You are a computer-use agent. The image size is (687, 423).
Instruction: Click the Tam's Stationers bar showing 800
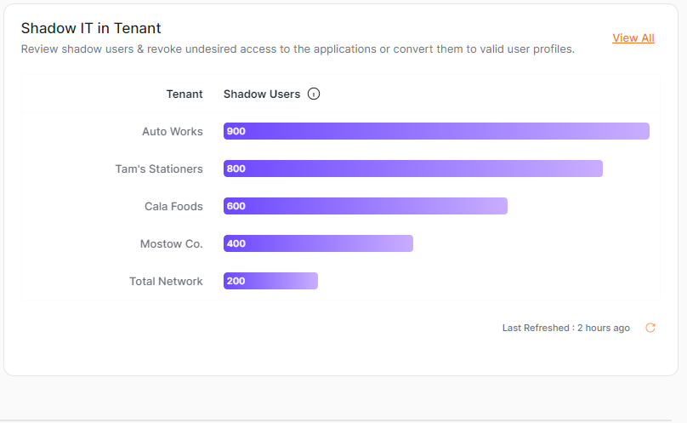click(412, 169)
